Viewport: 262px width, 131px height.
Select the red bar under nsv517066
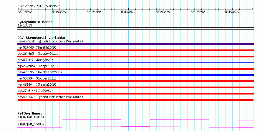[135, 50]
